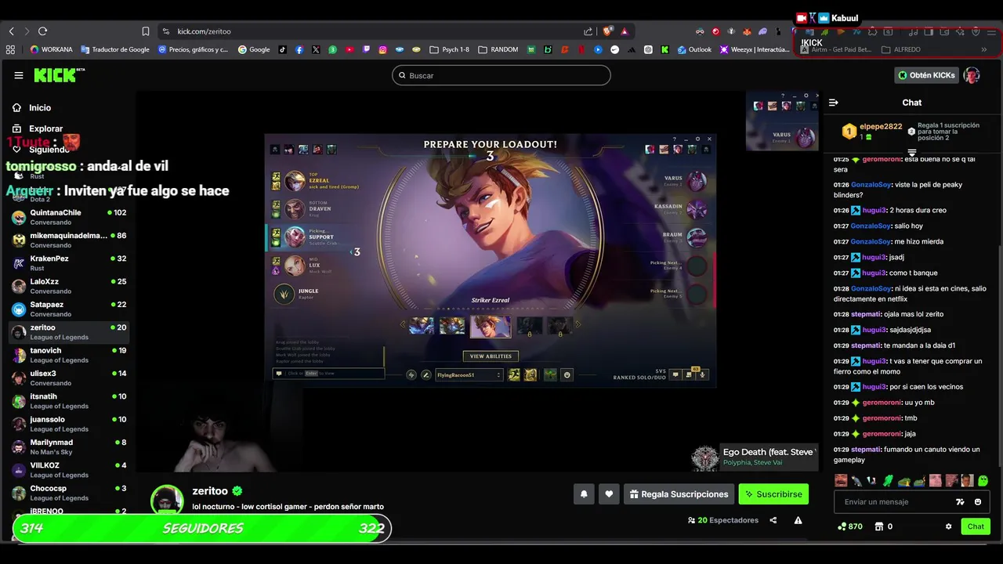Open the Psych 1-8 bookmarks folder

pyautogui.click(x=450, y=49)
